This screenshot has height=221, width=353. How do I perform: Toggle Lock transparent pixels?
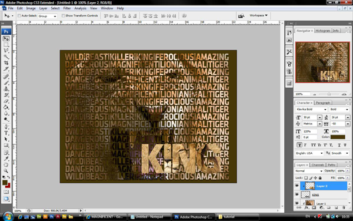[x=306, y=178]
